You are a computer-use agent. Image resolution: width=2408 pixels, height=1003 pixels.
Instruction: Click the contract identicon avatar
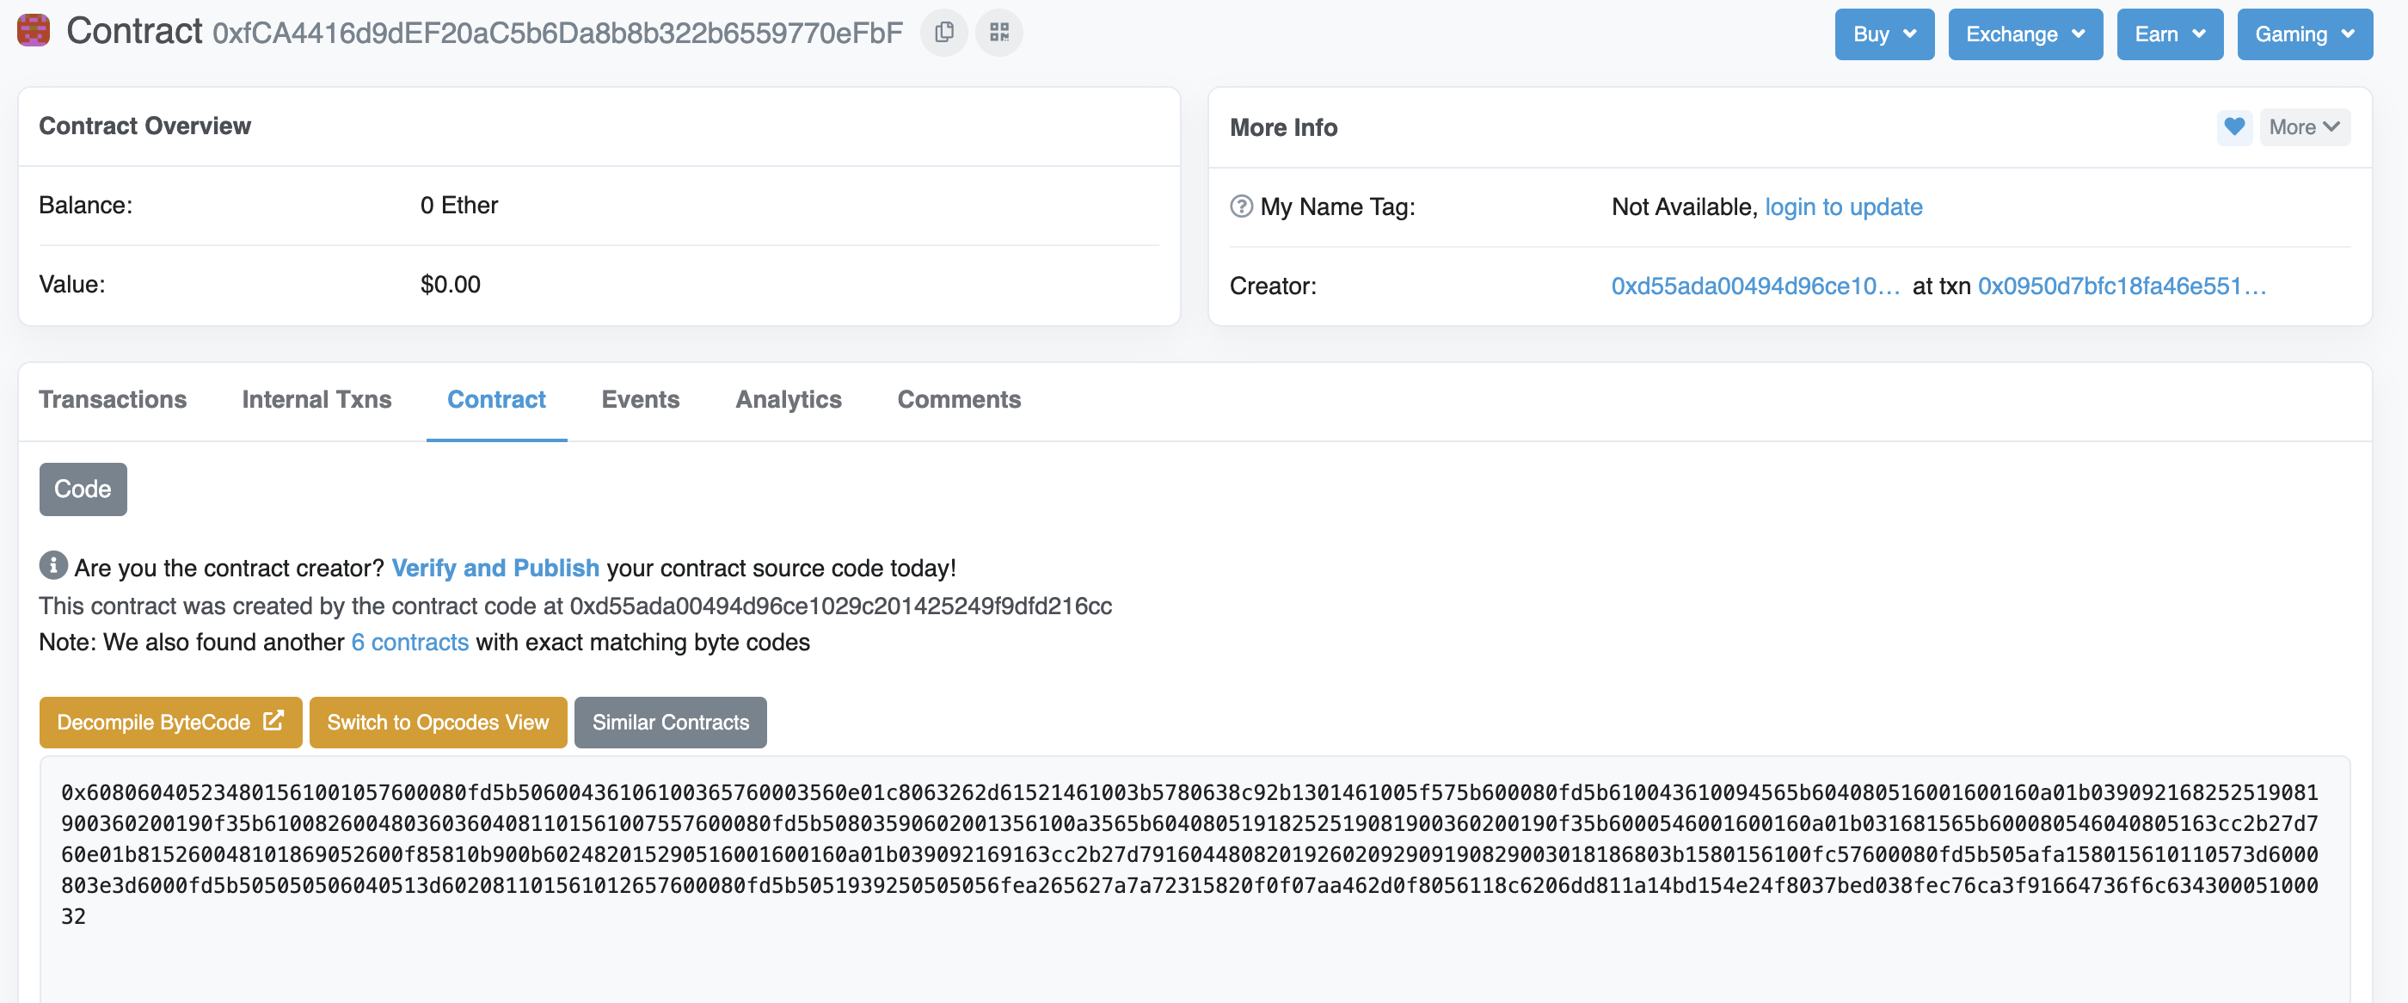tap(33, 31)
